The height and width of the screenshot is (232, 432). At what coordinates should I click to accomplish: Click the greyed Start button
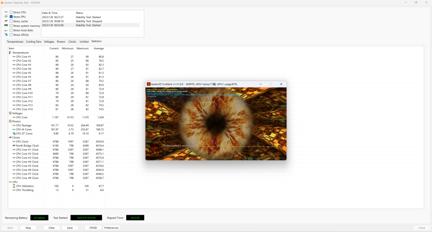tap(10, 228)
